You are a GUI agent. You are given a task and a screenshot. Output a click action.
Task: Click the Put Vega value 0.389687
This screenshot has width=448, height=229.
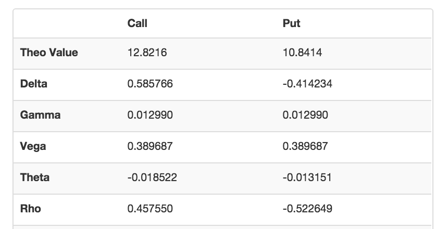305,146
